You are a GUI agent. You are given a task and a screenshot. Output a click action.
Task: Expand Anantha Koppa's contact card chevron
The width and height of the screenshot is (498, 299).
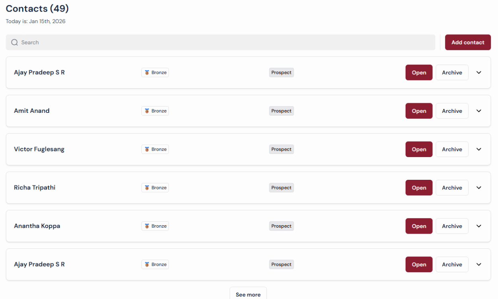pos(479,226)
